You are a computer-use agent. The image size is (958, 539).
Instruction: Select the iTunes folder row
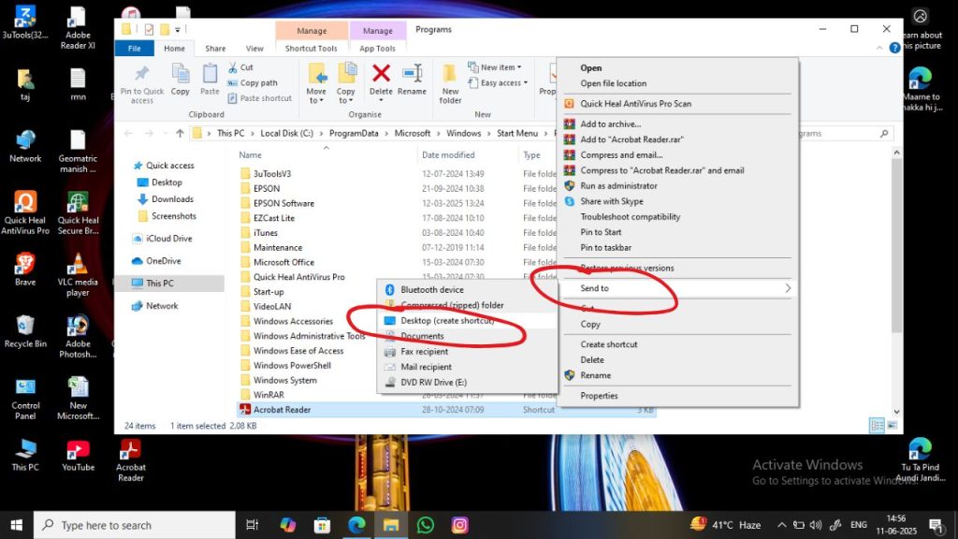point(265,233)
